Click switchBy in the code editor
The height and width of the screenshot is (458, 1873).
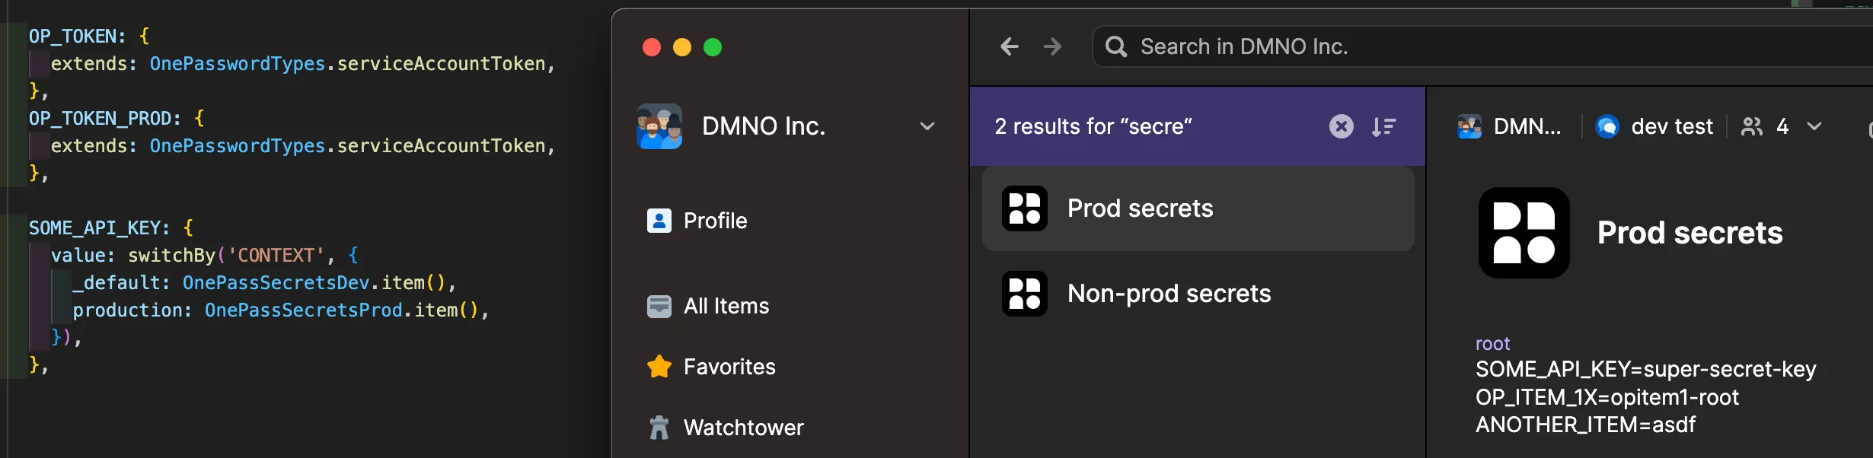(x=172, y=256)
